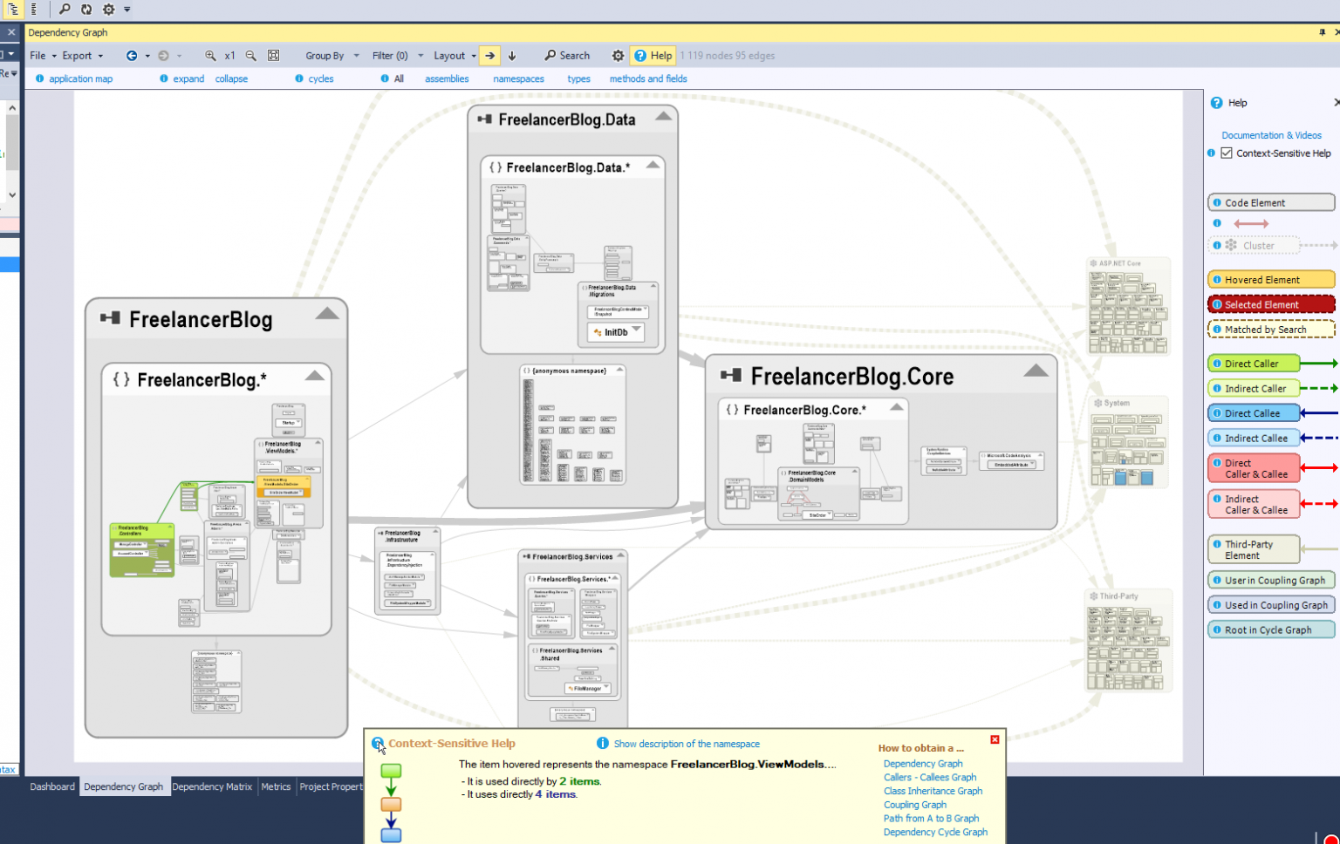Reset zoom level using the x1 control
The image size is (1340, 844).
229,55
